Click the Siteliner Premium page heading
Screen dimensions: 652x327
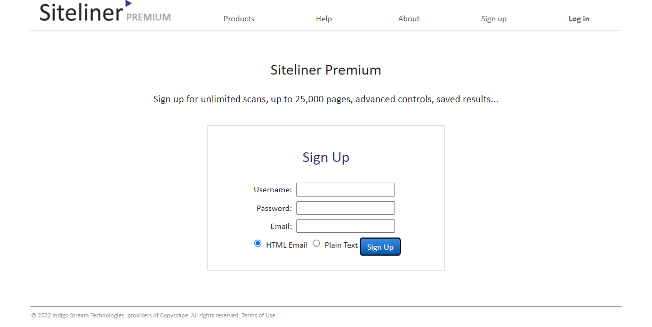(x=326, y=70)
